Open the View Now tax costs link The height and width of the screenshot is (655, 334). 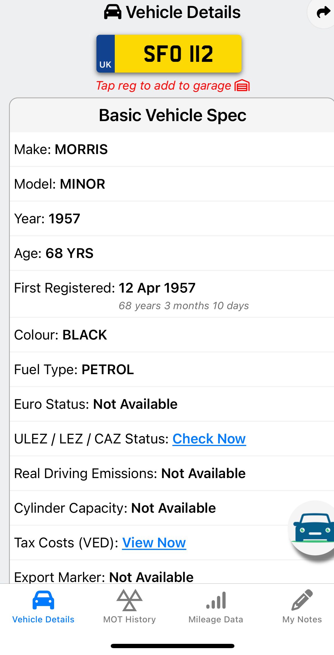pyautogui.click(x=154, y=542)
